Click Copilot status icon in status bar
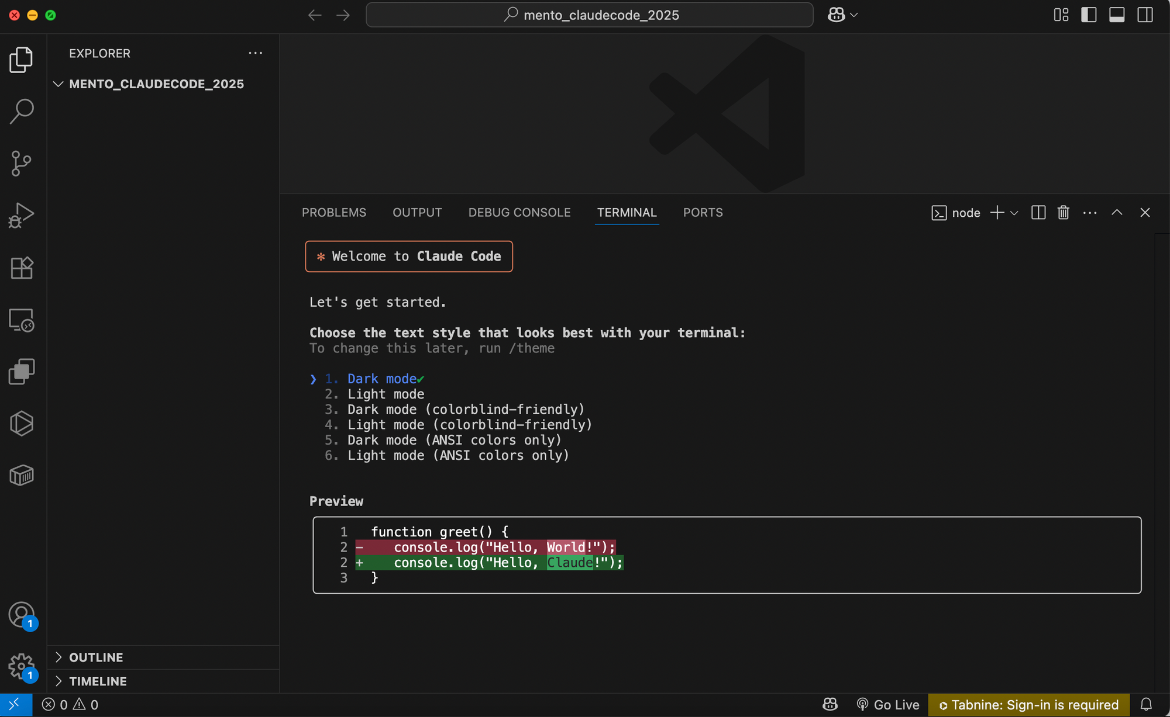The image size is (1170, 717). click(830, 705)
